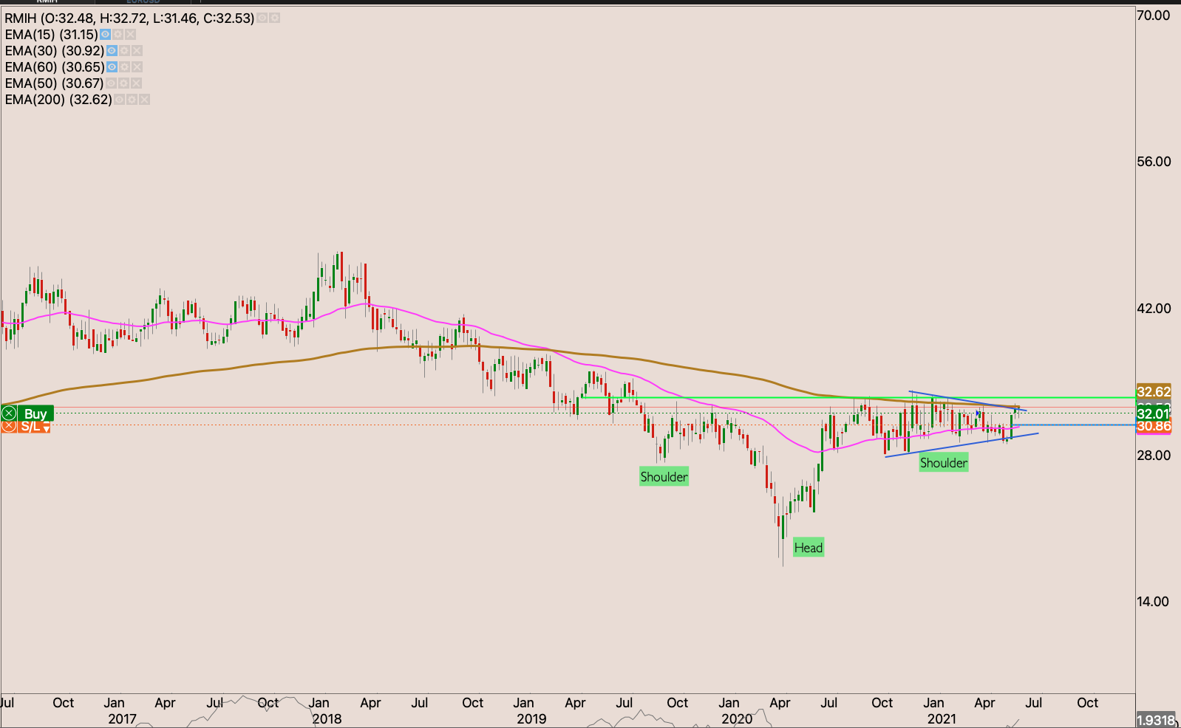Screen dimensions: 1181x728
Task: Switch to the EURUSD chart tab
Action: click(x=143, y=1)
